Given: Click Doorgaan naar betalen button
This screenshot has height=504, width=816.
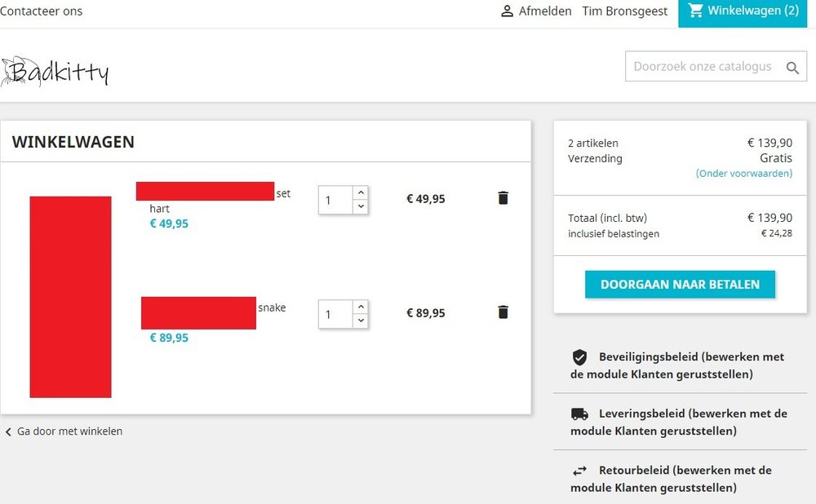Looking at the screenshot, I should tap(680, 285).
